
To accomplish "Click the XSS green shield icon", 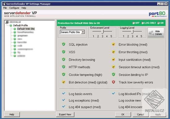I will pos(64,52).
